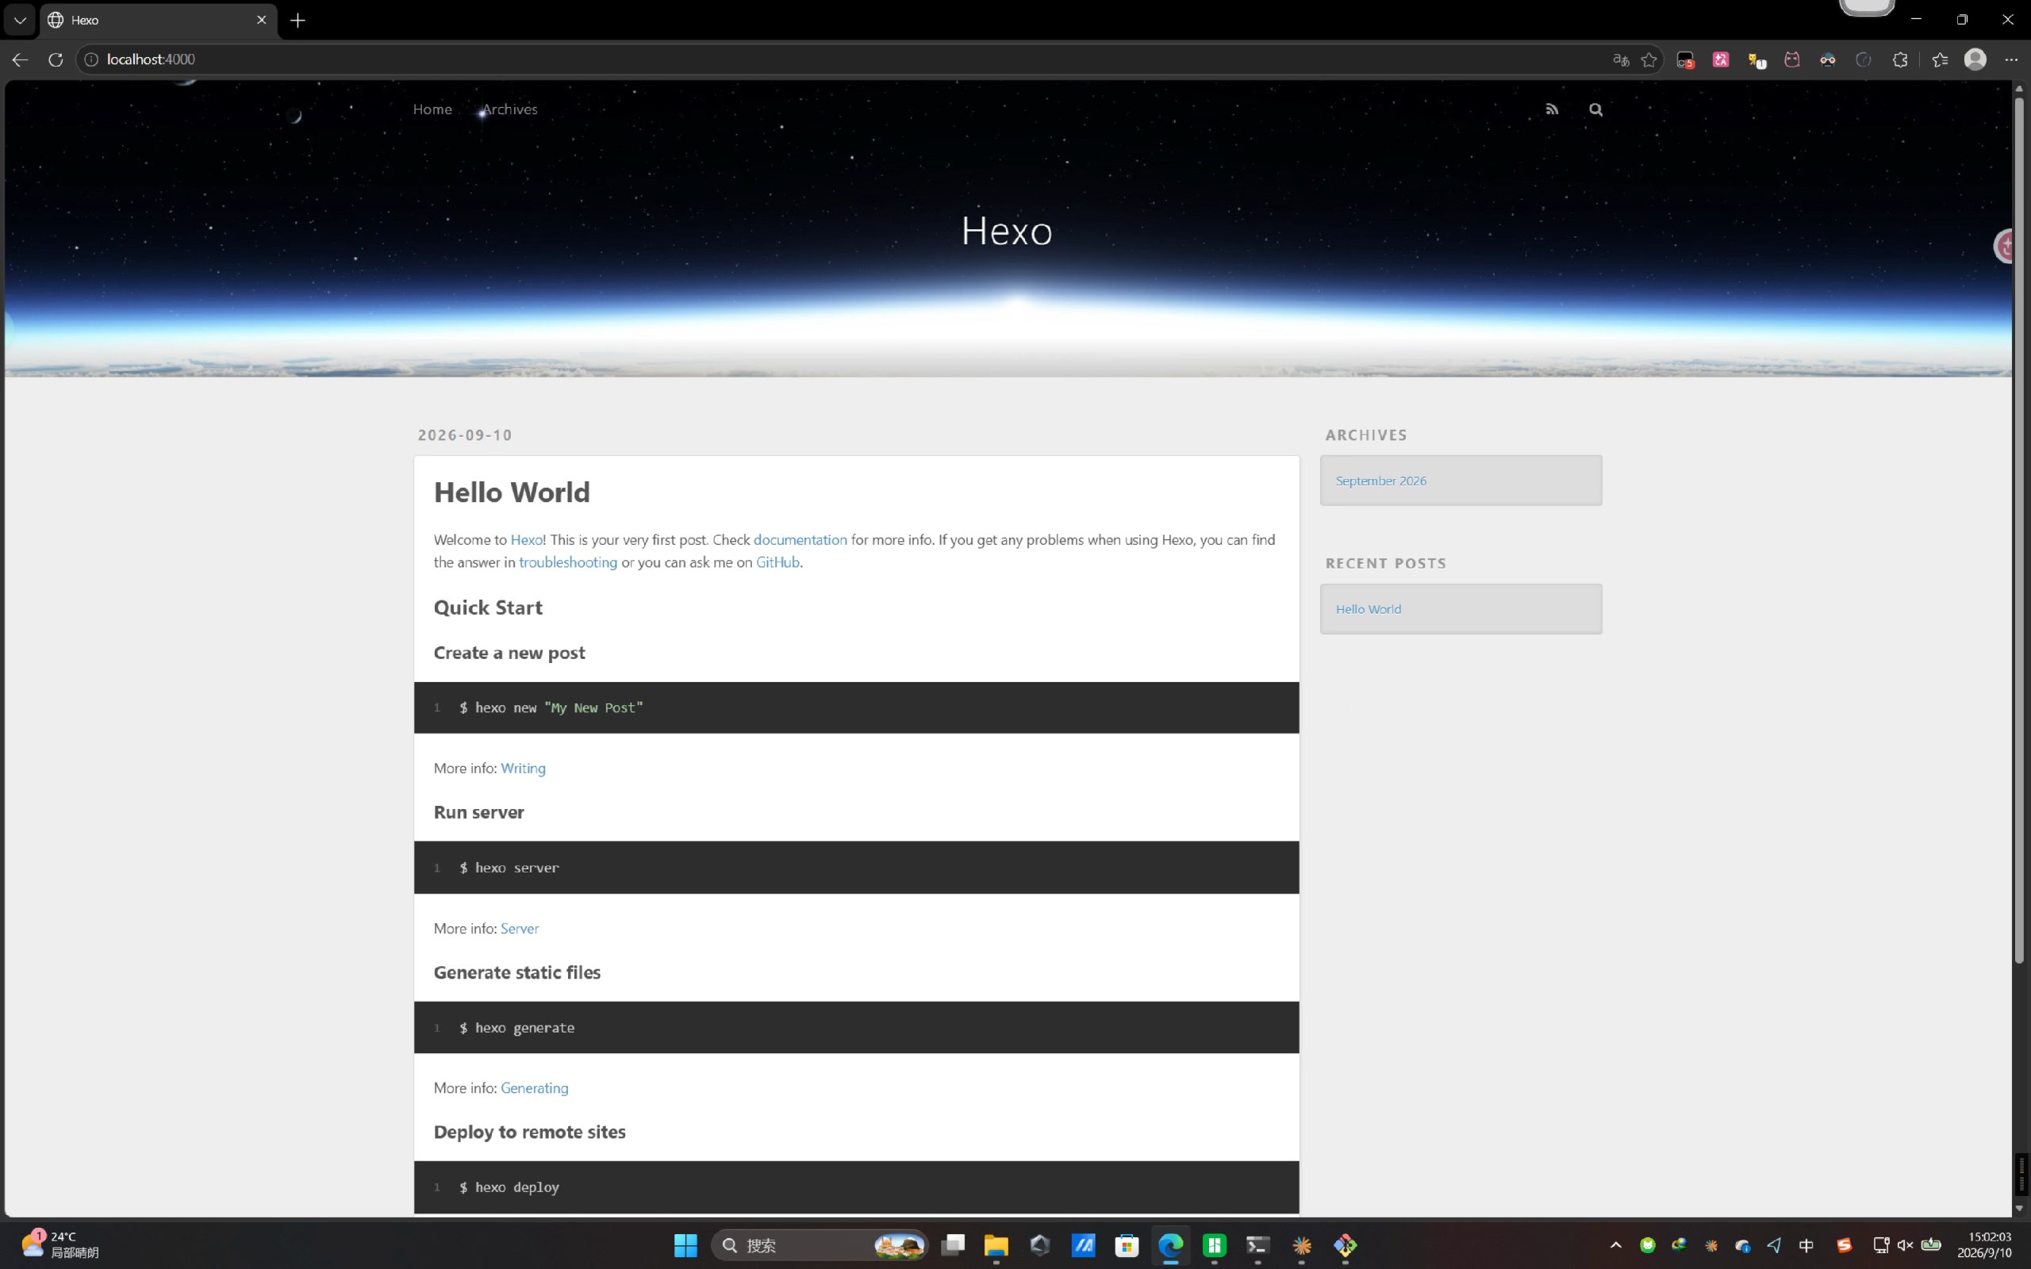
Task: Go back with the browser back arrow
Action: (x=20, y=59)
